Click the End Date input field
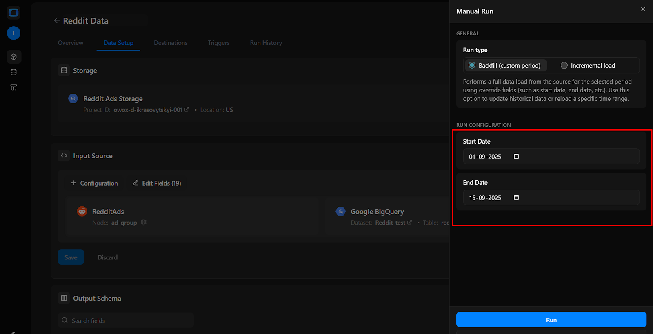The height and width of the screenshot is (334, 653). tap(551, 197)
